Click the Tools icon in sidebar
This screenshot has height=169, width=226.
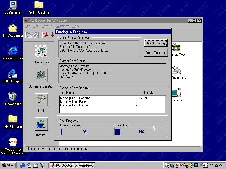point(41,100)
